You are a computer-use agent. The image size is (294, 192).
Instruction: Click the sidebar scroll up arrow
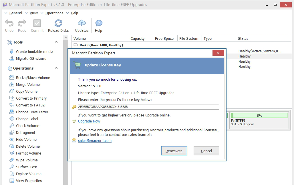pyautogui.click(x=65, y=38)
